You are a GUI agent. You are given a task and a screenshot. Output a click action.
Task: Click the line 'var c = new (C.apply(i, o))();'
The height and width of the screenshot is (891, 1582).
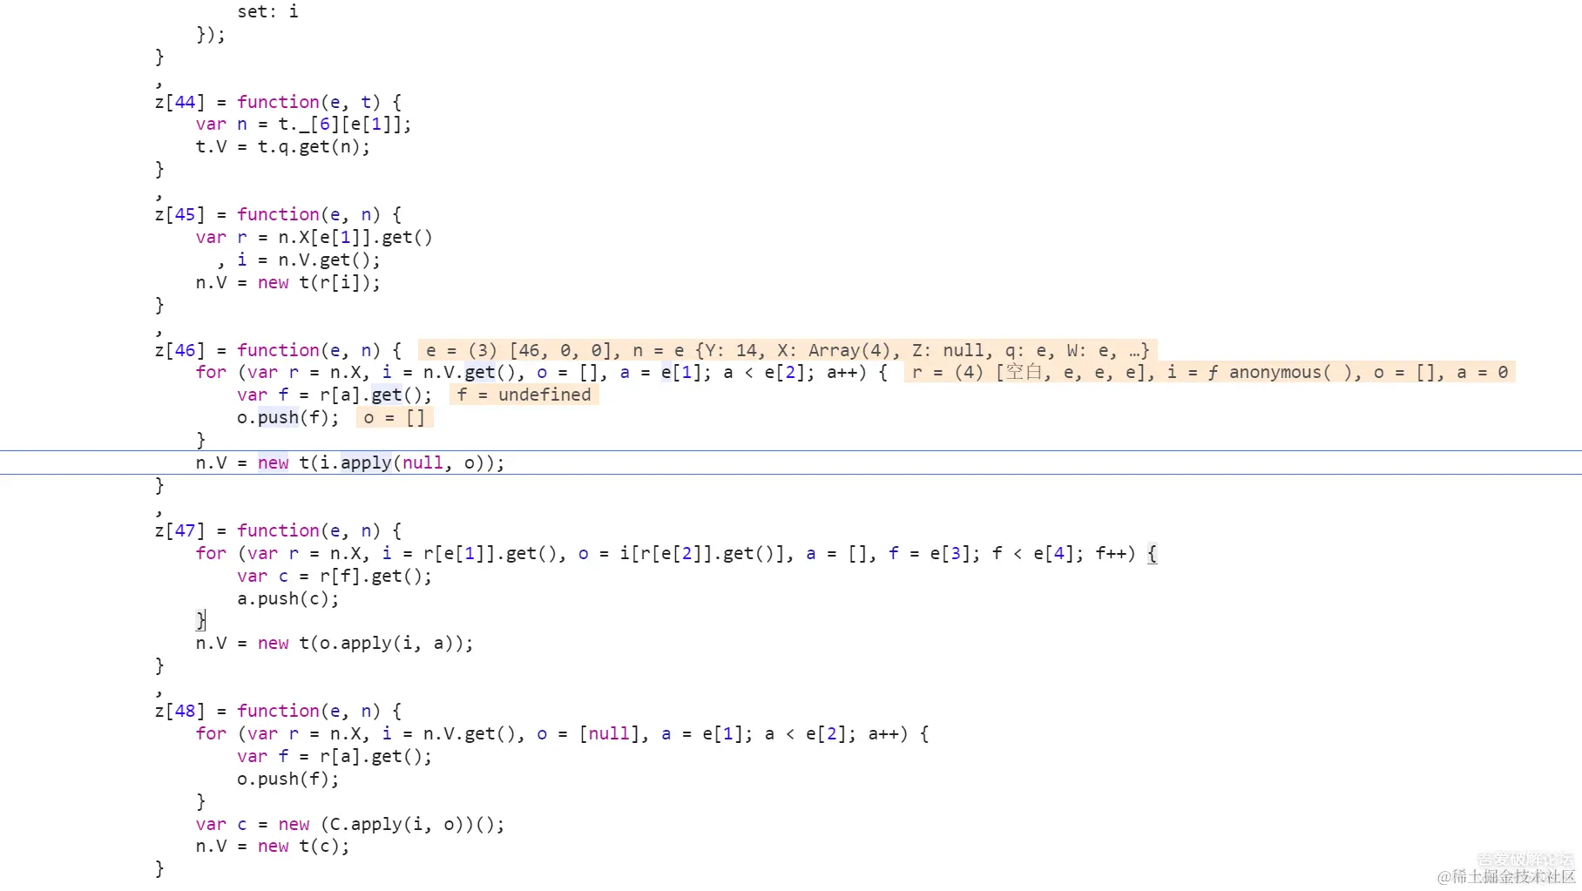pyautogui.click(x=349, y=824)
